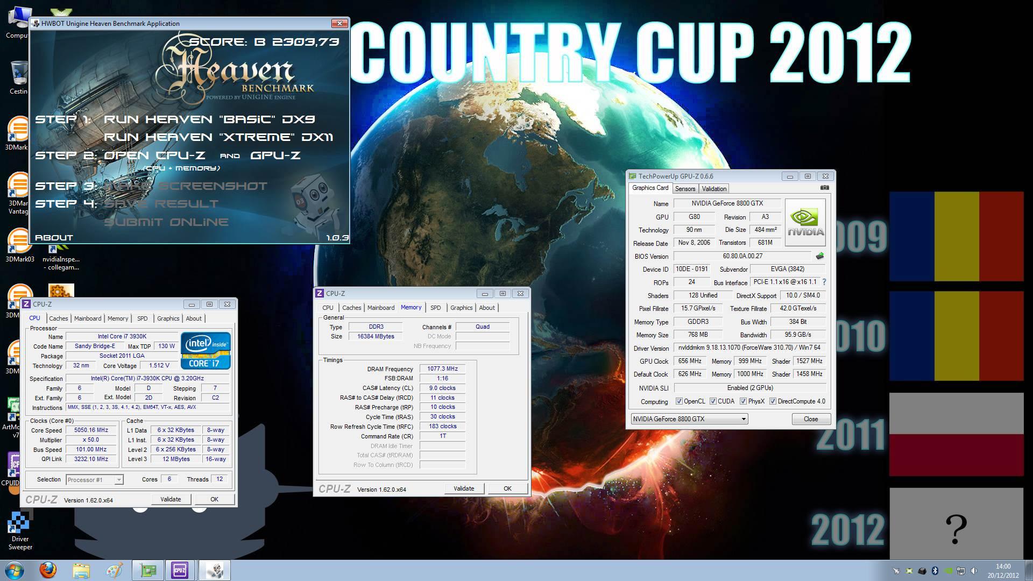Open the SPD tab in left CPU-Z window

pyautogui.click(x=142, y=318)
